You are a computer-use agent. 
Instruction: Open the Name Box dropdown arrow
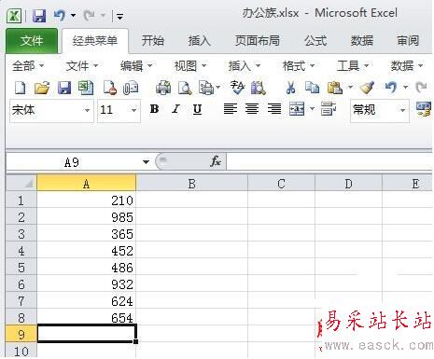(x=146, y=162)
